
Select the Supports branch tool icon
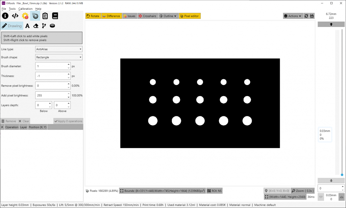click(x=44, y=26)
